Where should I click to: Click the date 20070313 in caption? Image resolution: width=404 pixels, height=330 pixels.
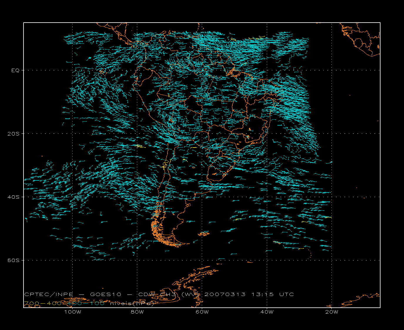(225, 294)
